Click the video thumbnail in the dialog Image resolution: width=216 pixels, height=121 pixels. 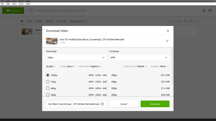pyautogui.click(x=52, y=41)
